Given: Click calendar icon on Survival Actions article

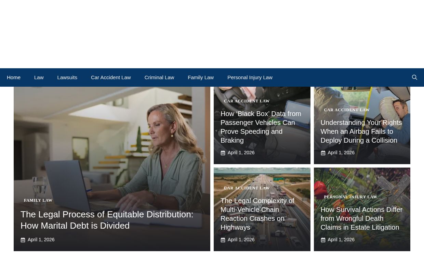Looking at the screenshot, I should (x=323, y=240).
